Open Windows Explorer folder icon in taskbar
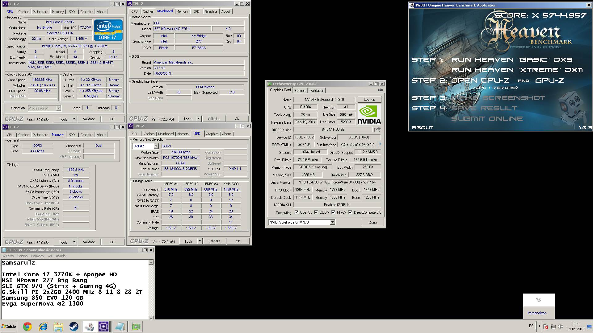Screen dimensions: 593x333 tap(58, 327)
